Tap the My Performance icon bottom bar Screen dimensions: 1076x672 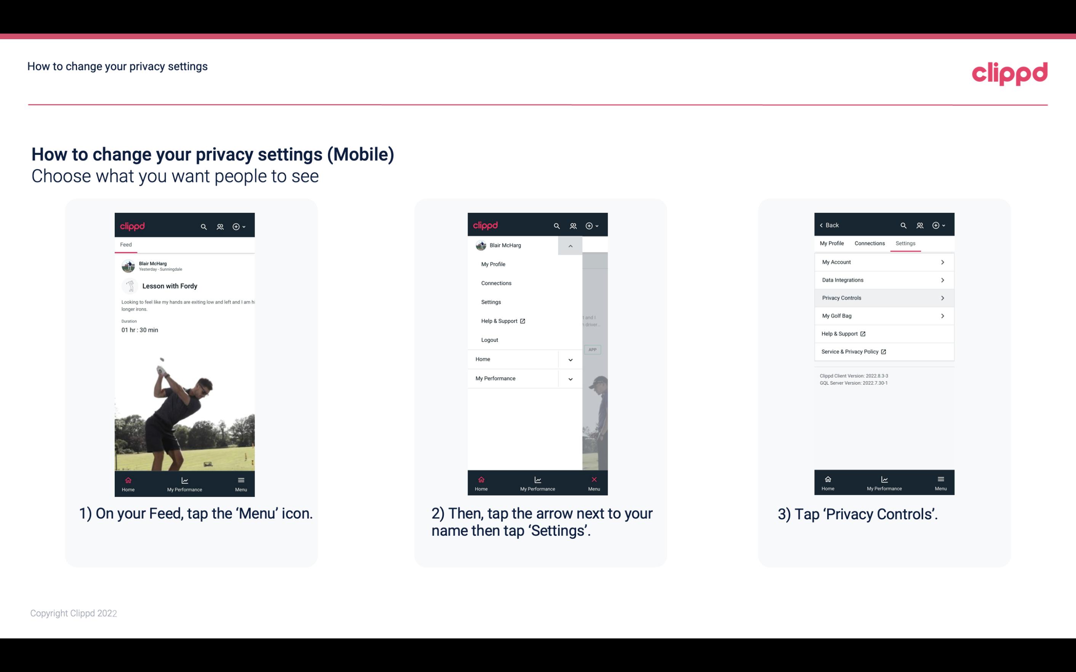click(184, 483)
